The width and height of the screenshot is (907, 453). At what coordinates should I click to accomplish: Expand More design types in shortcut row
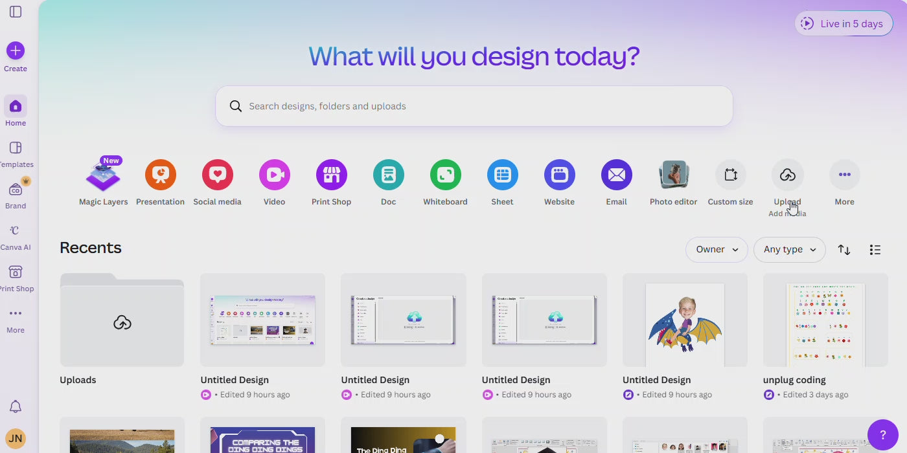[844, 175]
